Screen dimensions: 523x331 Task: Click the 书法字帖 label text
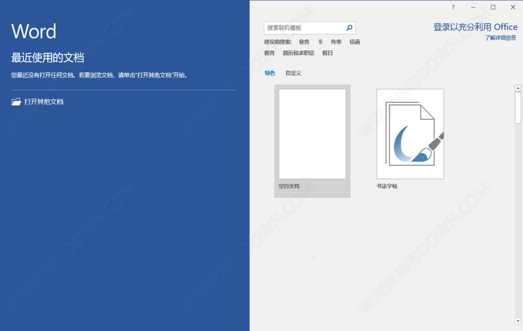(x=387, y=186)
